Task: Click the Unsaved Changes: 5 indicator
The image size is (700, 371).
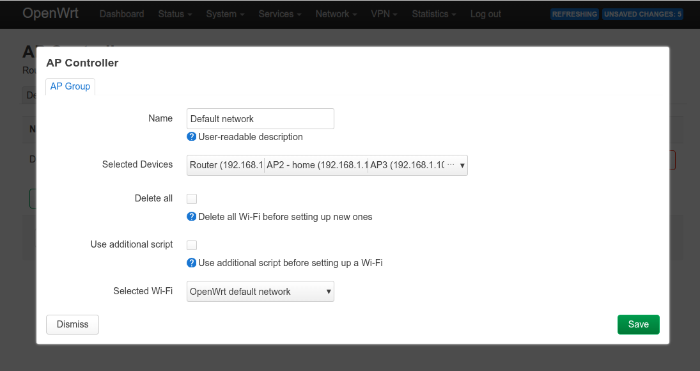Action: click(642, 14)
